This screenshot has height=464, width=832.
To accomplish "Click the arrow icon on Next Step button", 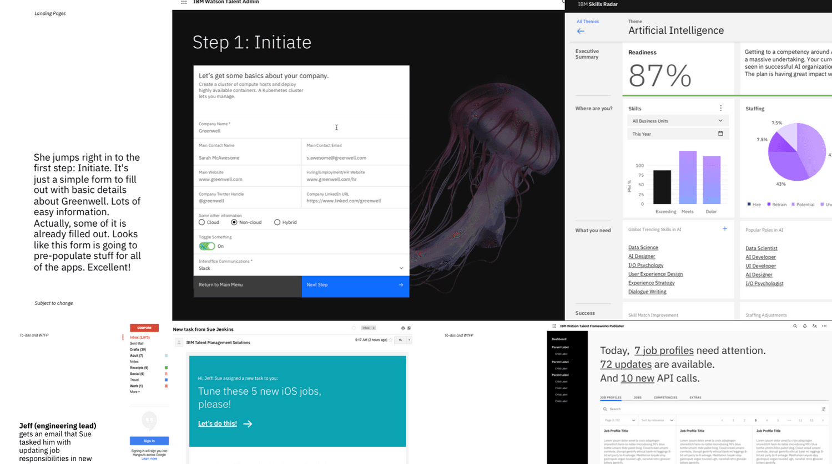I will tap(401, 285).
